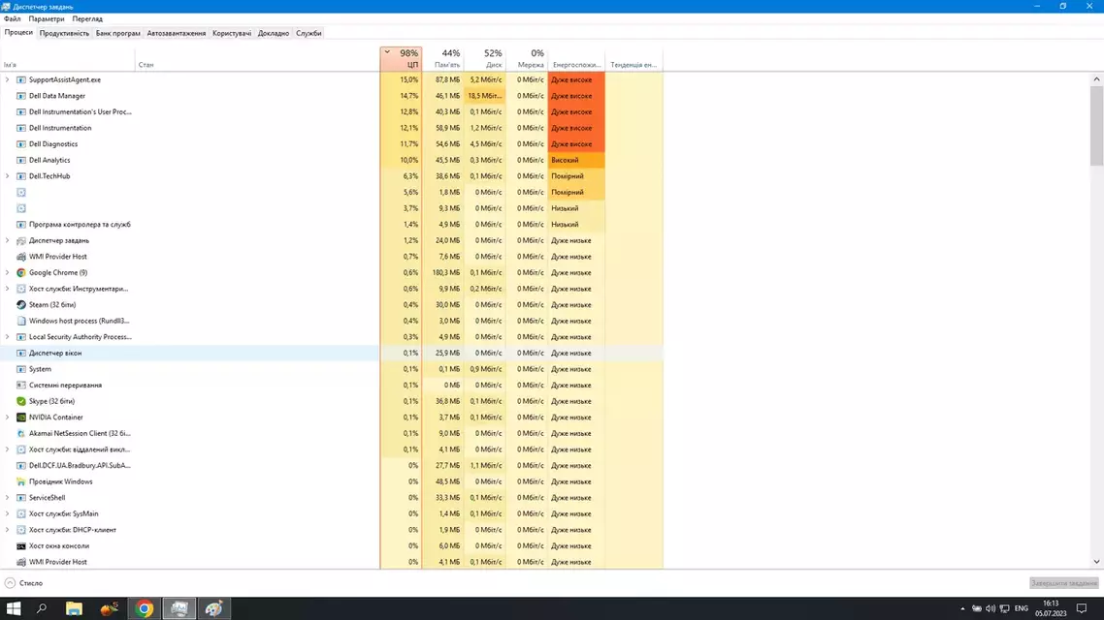Open the Перегляд menu
Image resolution: width=1104 pixels, height=620 pixels.
[87, 19]
